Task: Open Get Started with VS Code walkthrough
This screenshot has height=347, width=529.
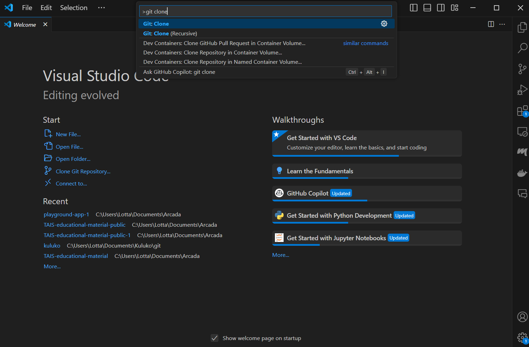Action: (x=367, y=144)
